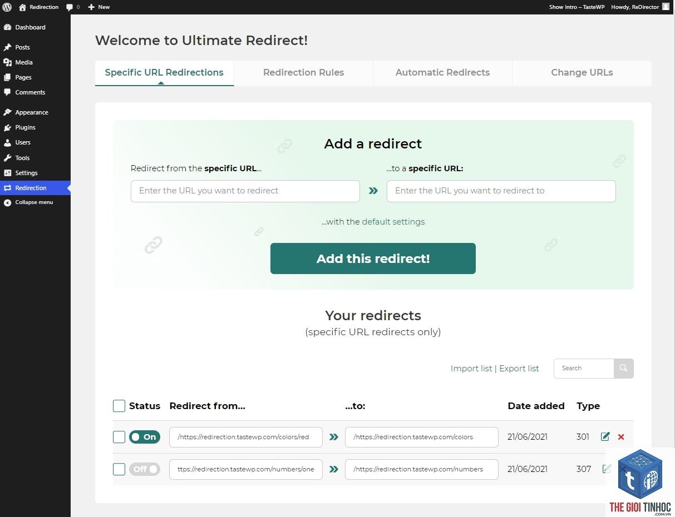Click the Status column header
Image resolution: width=675 pixels, height=517 pixels.
[145, 406]
